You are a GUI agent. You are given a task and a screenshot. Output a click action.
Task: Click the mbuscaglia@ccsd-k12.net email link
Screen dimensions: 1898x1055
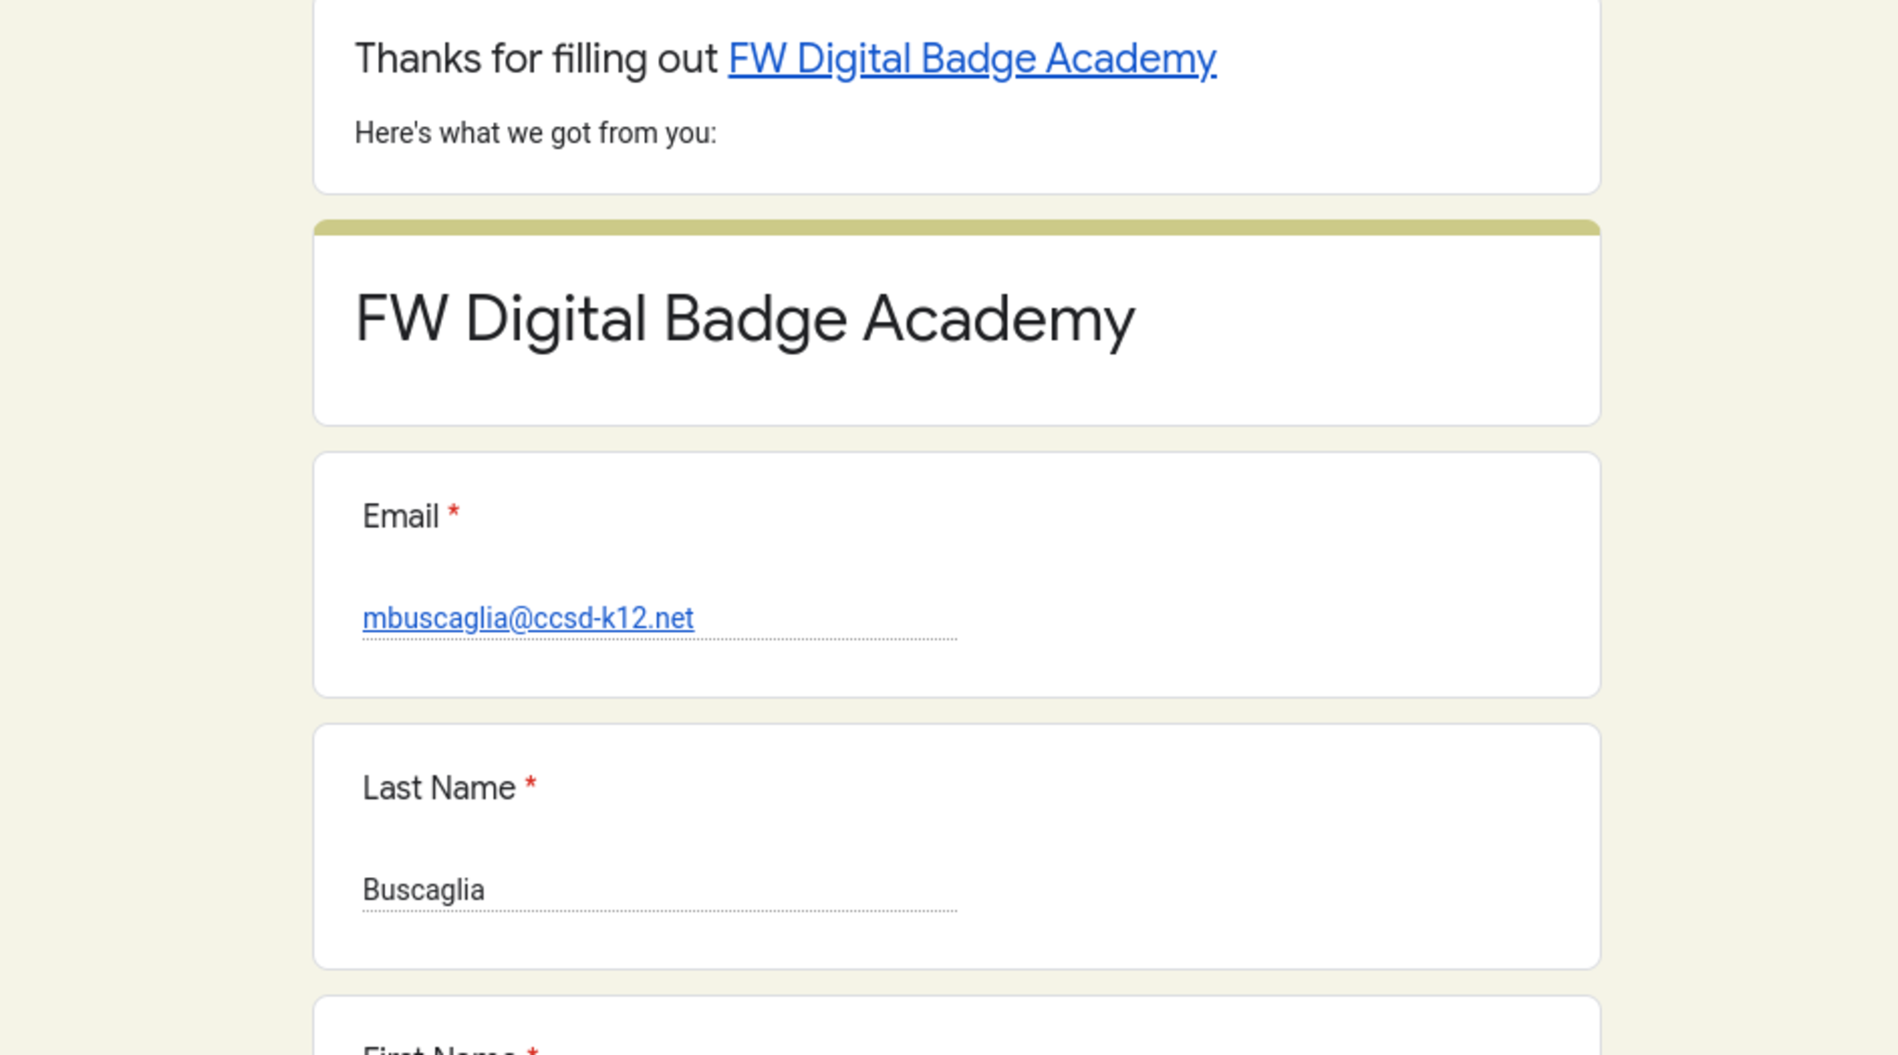click(527, 618)
